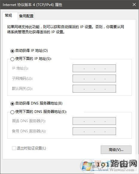
Task: Click the 默认网关 default gateway field
Action: (94, 89)
